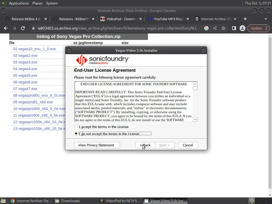
Task: Click the share page icon
Action: pyautogui.click(x=215, y=28)
